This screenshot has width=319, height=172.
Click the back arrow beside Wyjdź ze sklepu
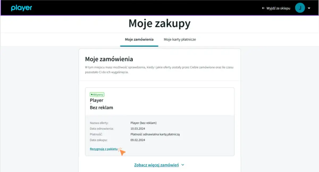click(x=263, y=8)
